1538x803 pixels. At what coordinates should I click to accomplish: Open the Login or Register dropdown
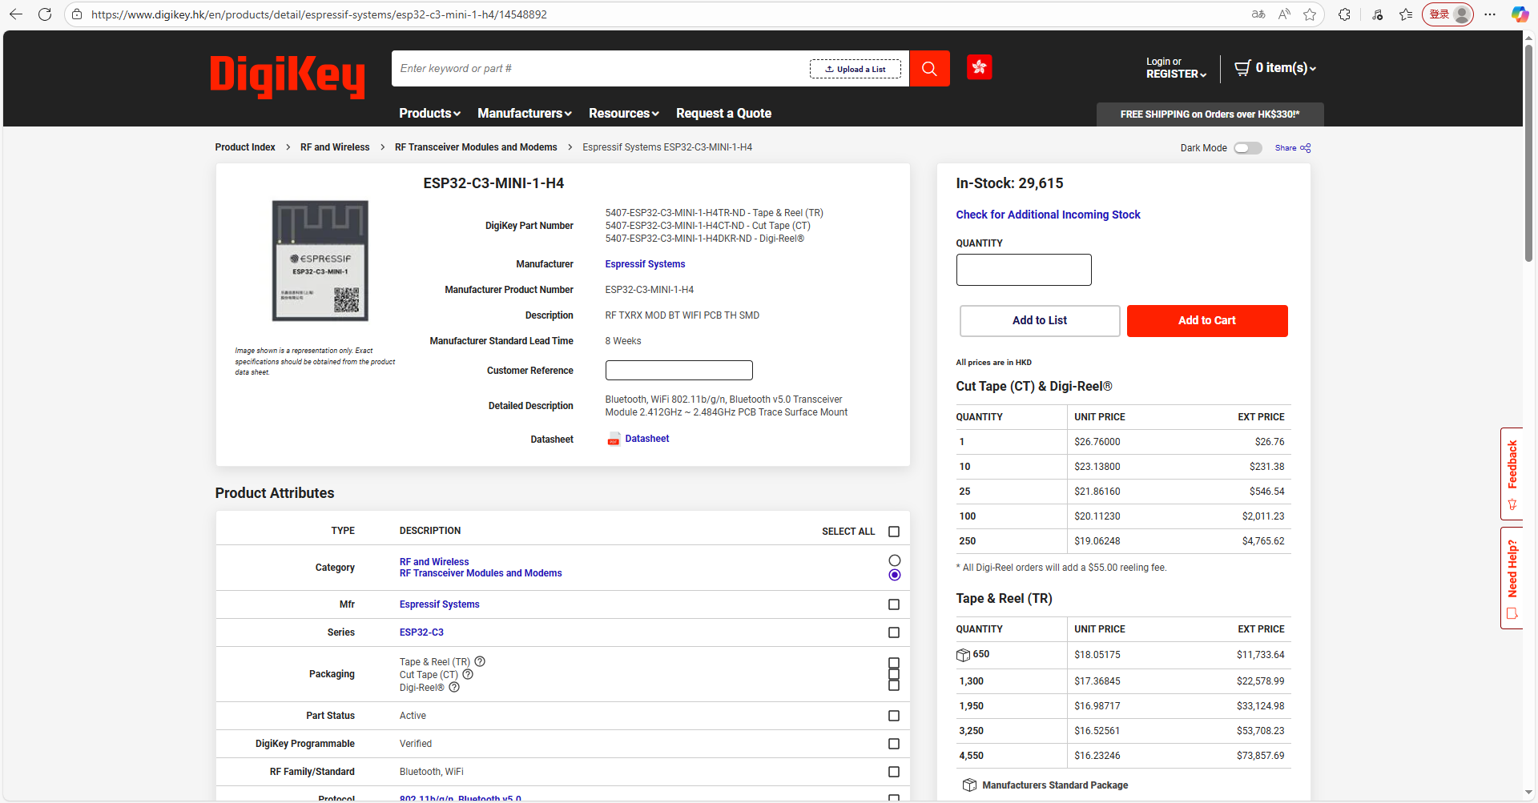coord(1176,68)
